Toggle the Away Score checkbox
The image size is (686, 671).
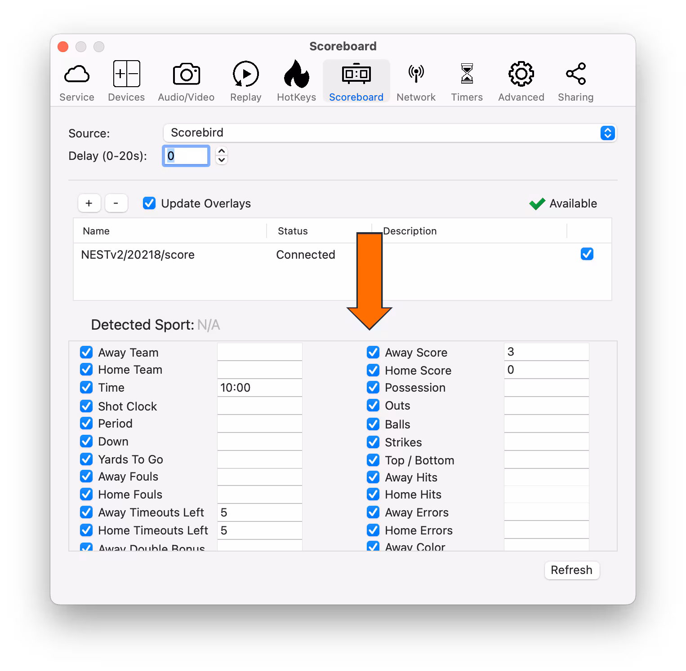click(x=373, y=352)
